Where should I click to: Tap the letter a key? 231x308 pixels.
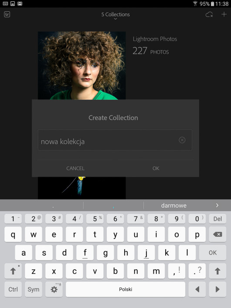click(24, 253)
